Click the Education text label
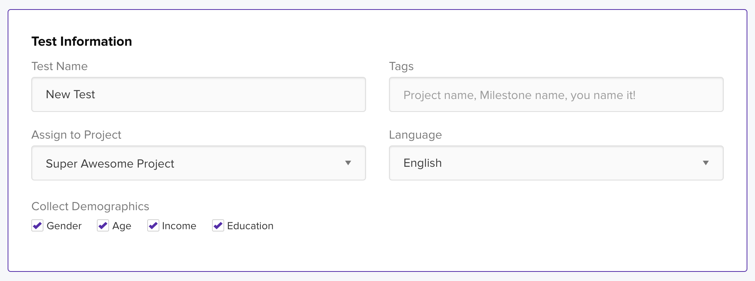The height and width of the screenshot is (281, 755). [250, 226]
